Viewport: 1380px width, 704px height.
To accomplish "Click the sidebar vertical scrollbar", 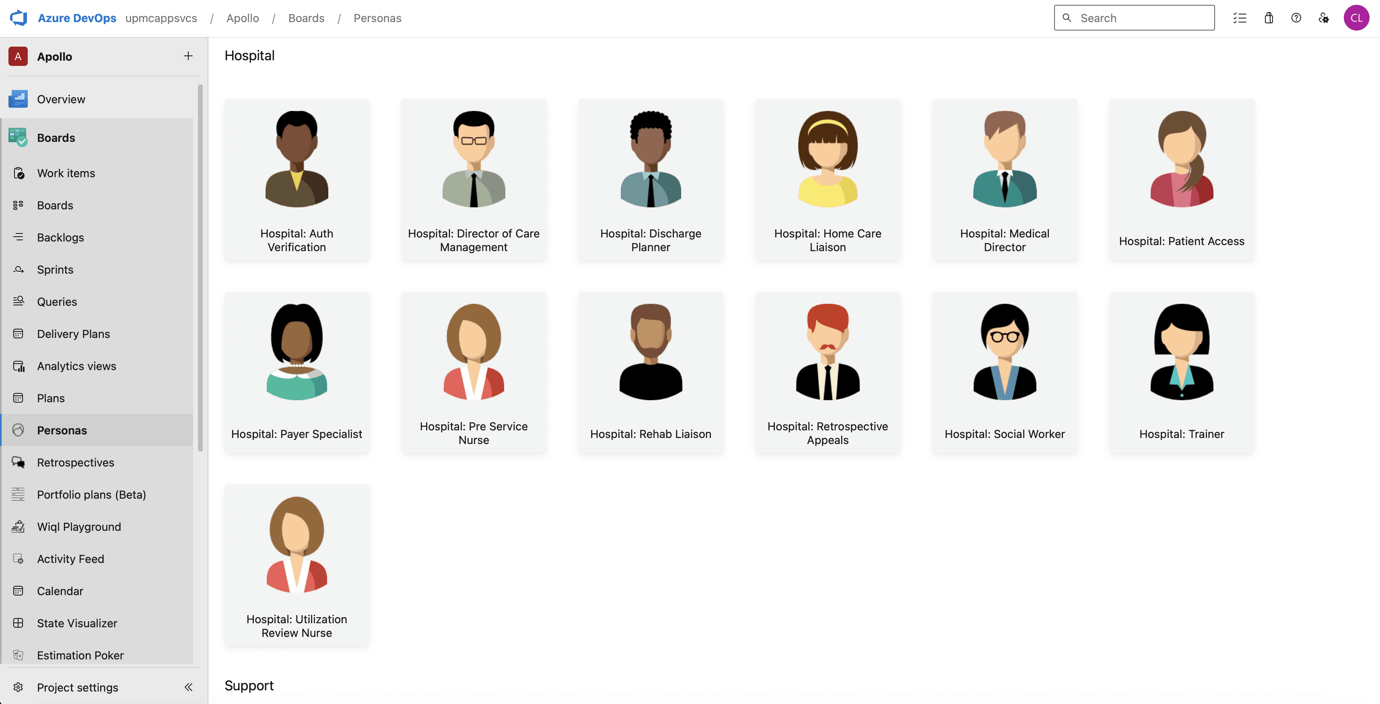I will tap(200, 268).
